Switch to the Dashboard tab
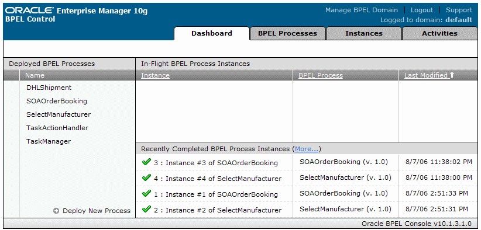 coord(212,33)
